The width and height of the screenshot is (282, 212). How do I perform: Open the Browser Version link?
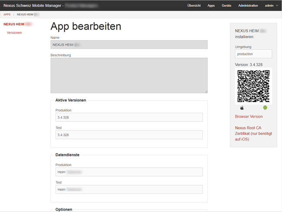249,116
